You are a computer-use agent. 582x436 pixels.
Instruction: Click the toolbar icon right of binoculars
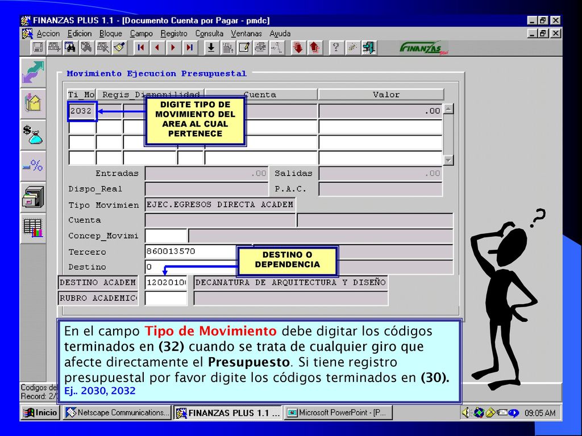(x=87, y=48)
